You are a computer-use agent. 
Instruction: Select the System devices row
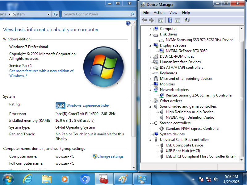click(172, 134)
